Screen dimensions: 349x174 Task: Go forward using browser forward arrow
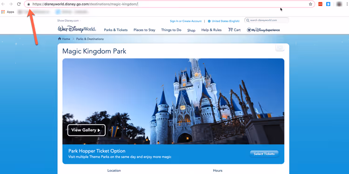coord(11,4)
